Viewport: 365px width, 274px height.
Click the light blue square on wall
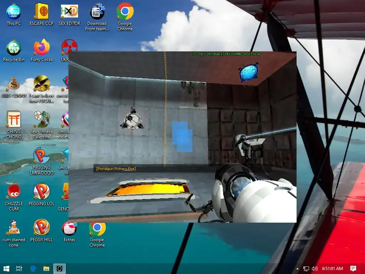coord(182,137)
